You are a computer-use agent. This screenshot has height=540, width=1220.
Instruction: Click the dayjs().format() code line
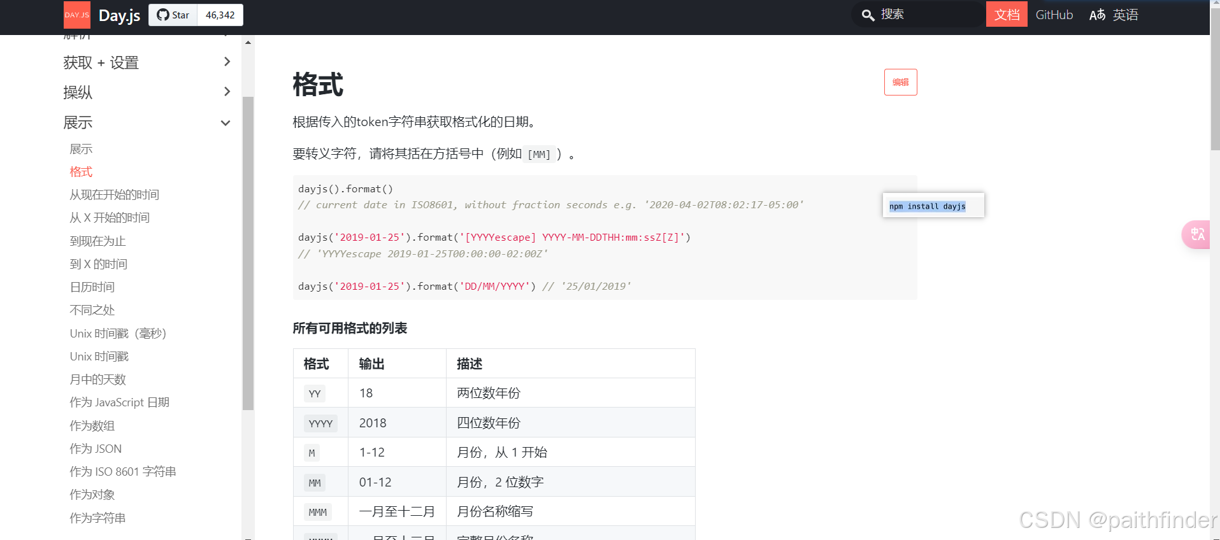tap(345, 189)
